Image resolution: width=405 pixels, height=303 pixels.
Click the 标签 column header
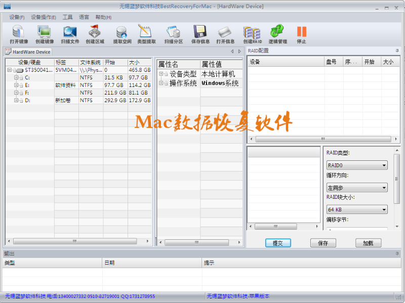click(x=66, y=62)
